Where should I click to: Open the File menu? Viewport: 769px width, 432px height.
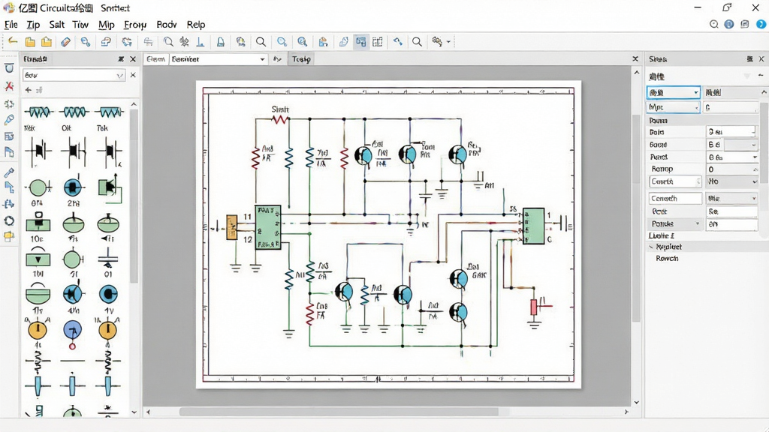[11, 25]
